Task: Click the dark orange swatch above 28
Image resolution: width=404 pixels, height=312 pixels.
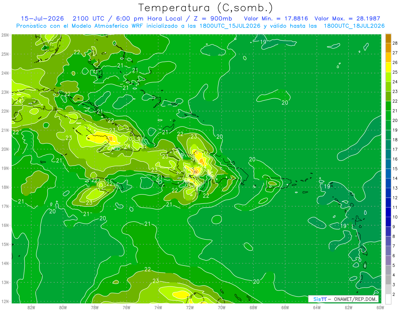Action: [x=388, y=38]
